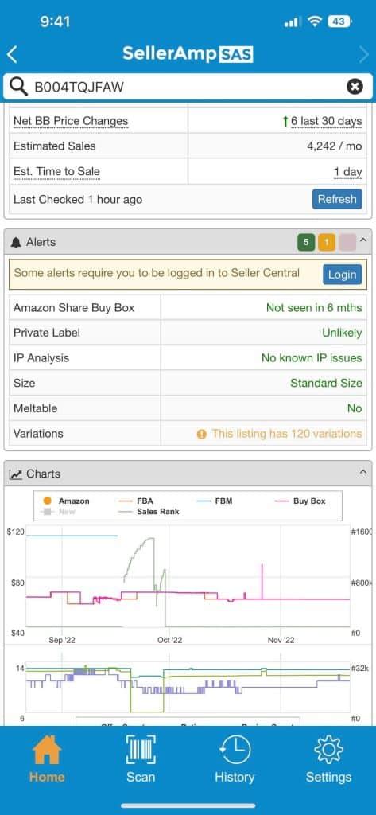Tap the cellular signal bars
This screenshot has height=815, width=376.
tap(293, 21)
